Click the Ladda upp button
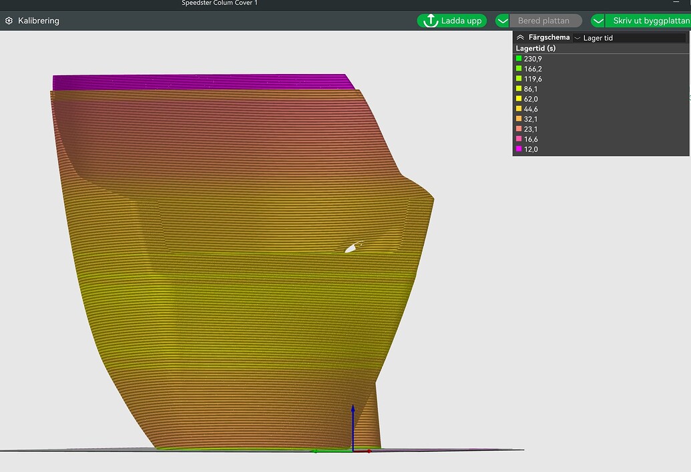The width and height of the screenshot is (691, 472). tap(452, 21)
